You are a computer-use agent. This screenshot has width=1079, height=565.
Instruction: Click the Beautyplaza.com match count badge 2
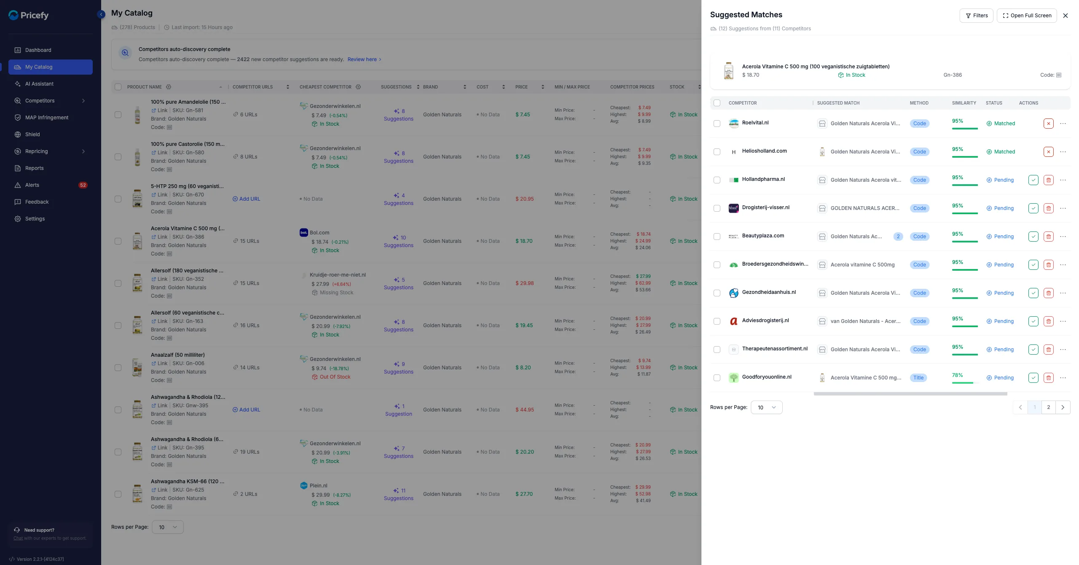(898, 237)
